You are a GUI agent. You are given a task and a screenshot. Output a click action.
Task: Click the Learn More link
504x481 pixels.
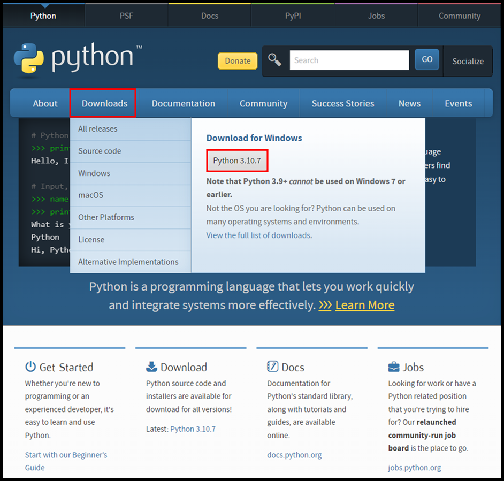click(364, 305)
